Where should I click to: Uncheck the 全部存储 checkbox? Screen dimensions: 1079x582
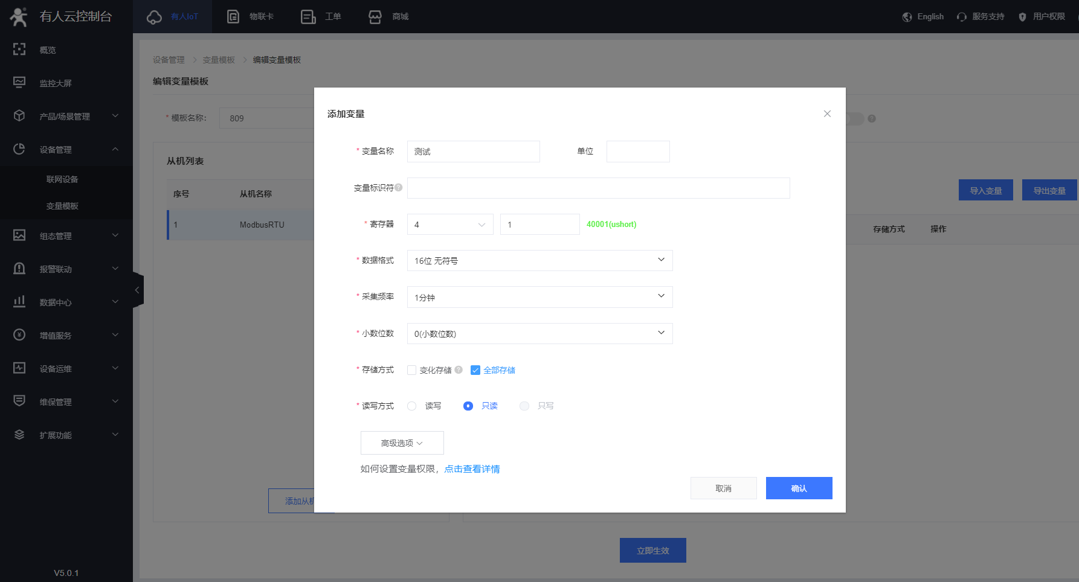475,370
